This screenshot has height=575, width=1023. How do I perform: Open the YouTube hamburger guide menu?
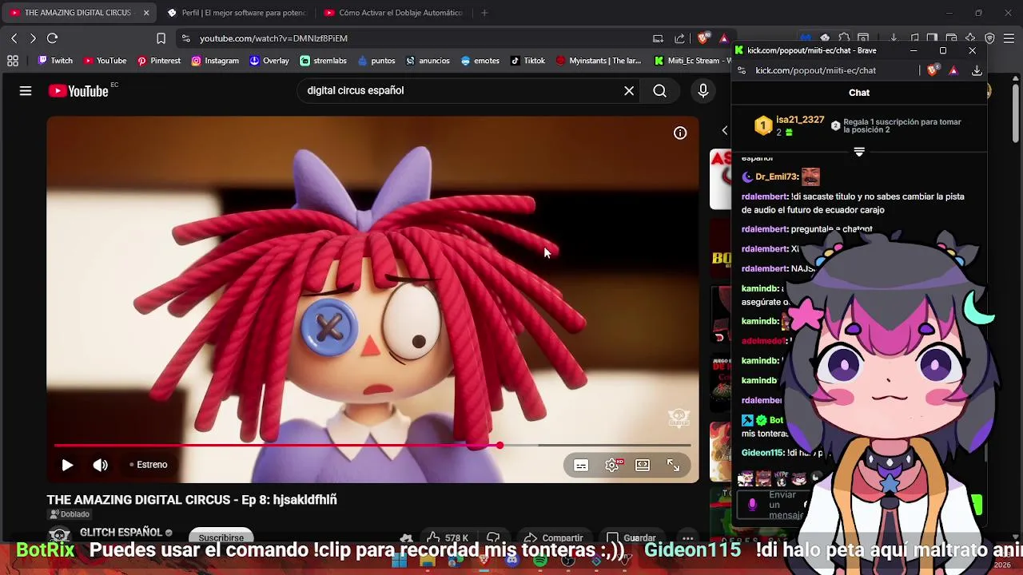pos(26,91)
